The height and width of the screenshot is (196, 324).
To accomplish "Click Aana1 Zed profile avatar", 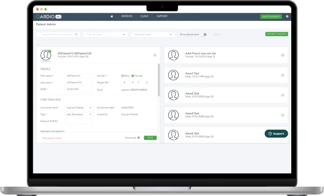I will tap(173, 75).
